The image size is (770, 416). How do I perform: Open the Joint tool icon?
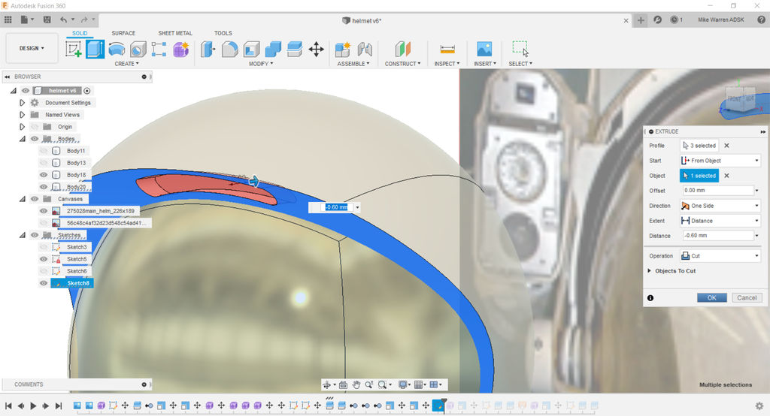[365, 49]
